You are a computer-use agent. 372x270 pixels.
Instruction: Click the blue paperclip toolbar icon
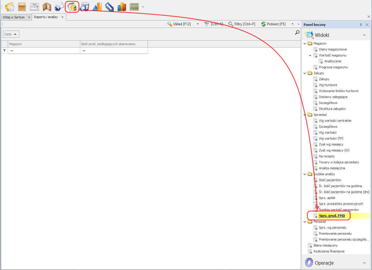[x=109, y=7]
